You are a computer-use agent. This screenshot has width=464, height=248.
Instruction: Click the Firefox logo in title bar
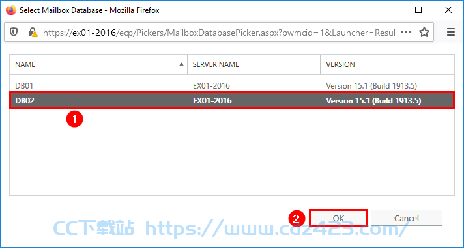(x=11, y=10)
